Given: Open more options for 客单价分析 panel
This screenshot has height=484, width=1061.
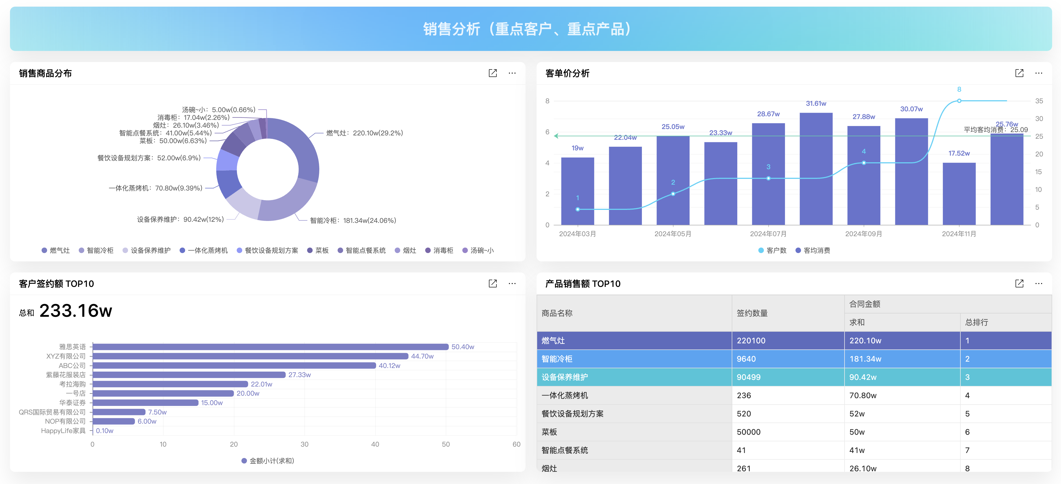Looking at the screenshot, I should pos(1038,73).
